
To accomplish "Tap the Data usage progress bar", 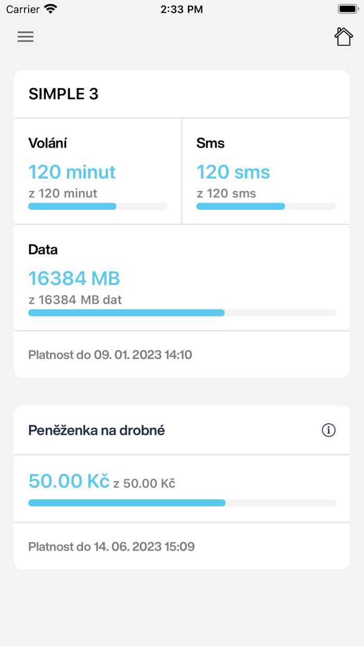I will [x=182, y=313].
